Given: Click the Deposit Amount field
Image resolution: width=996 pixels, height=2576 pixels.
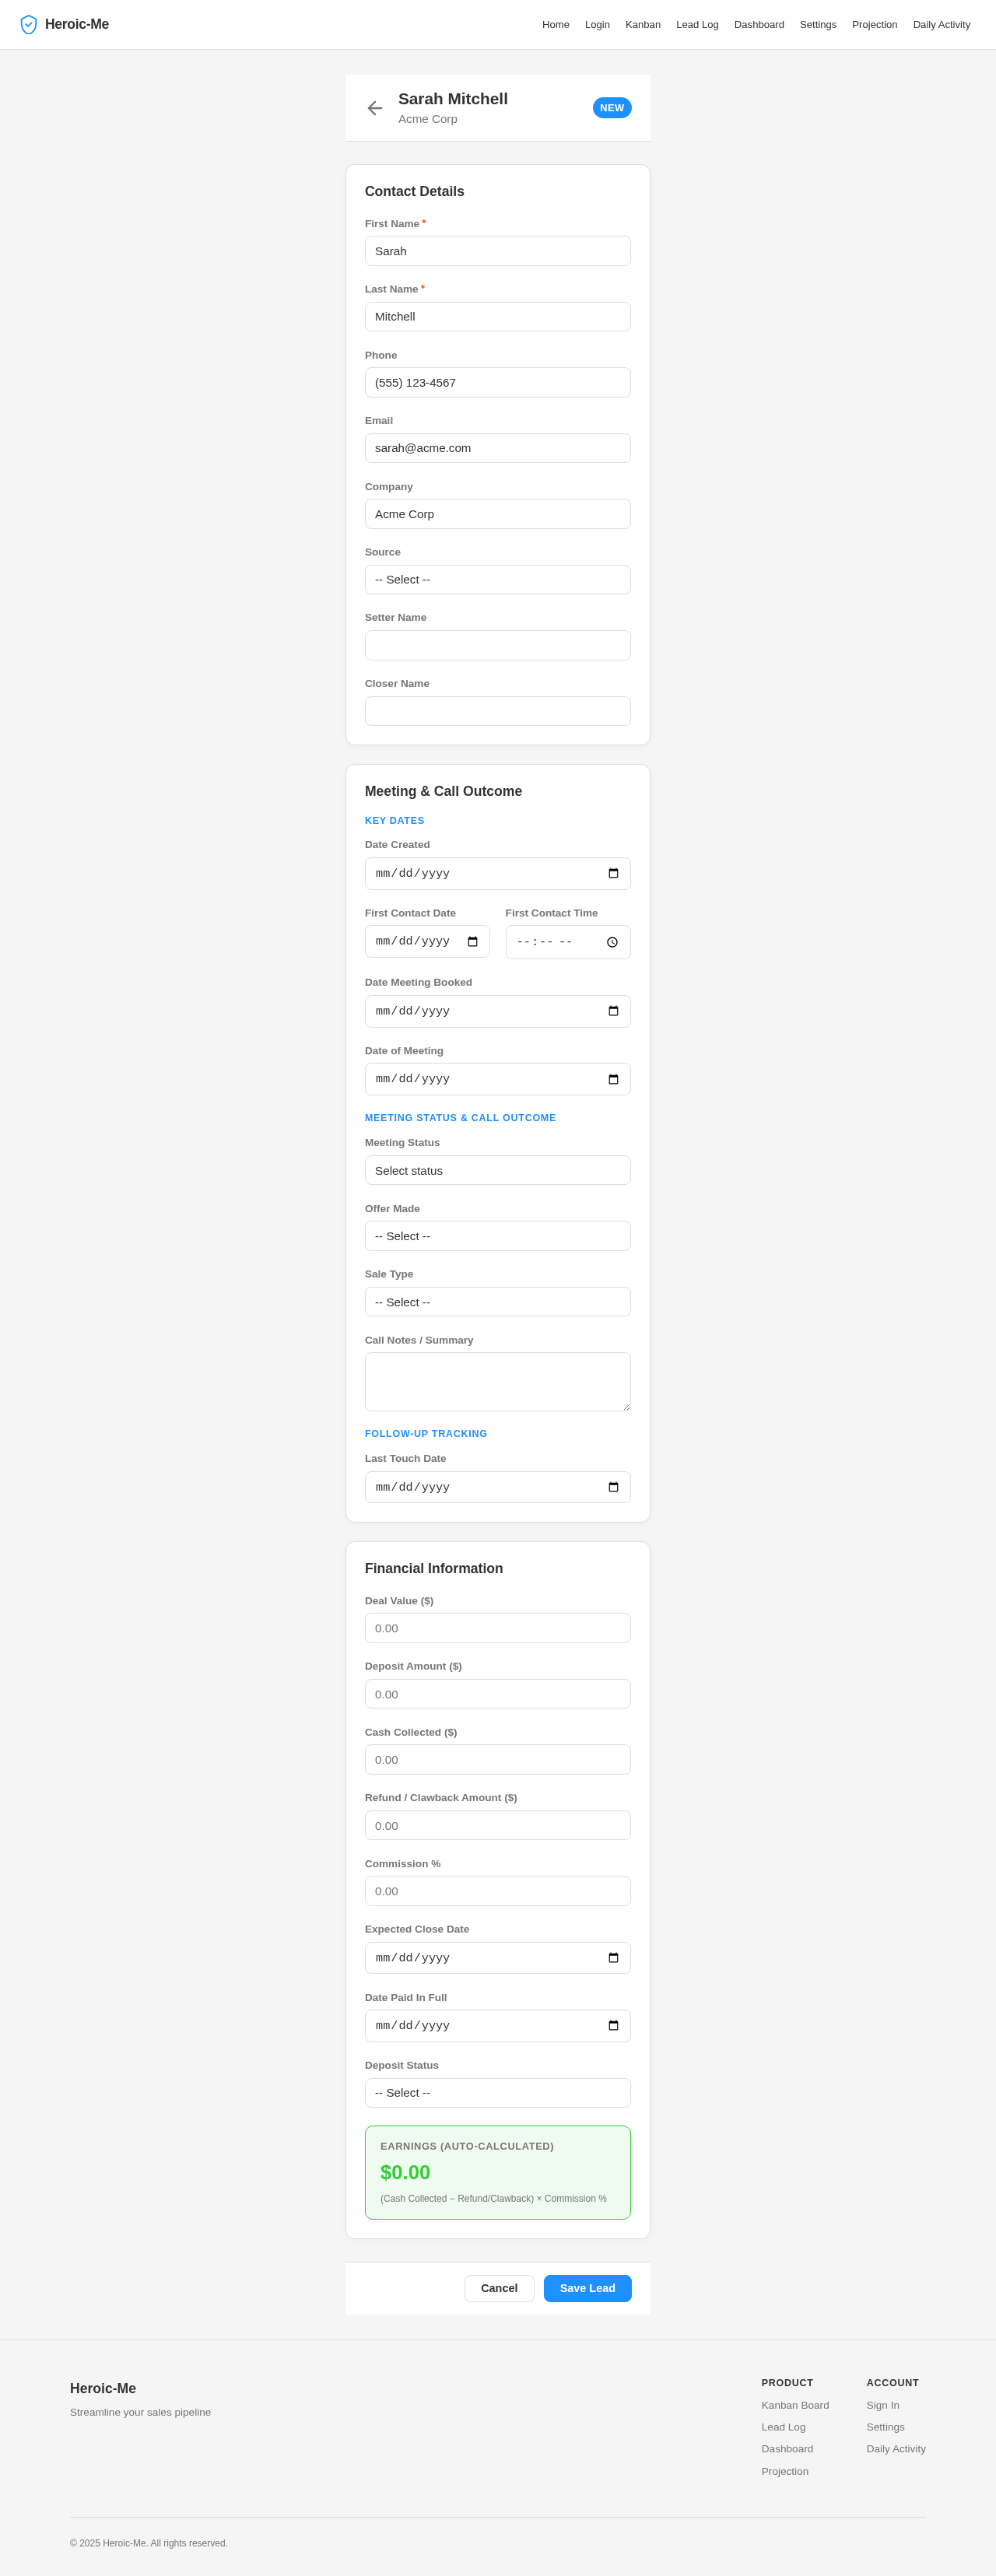Looking at the screenshot, I should pyautogui.click(x=498, y=1694).
